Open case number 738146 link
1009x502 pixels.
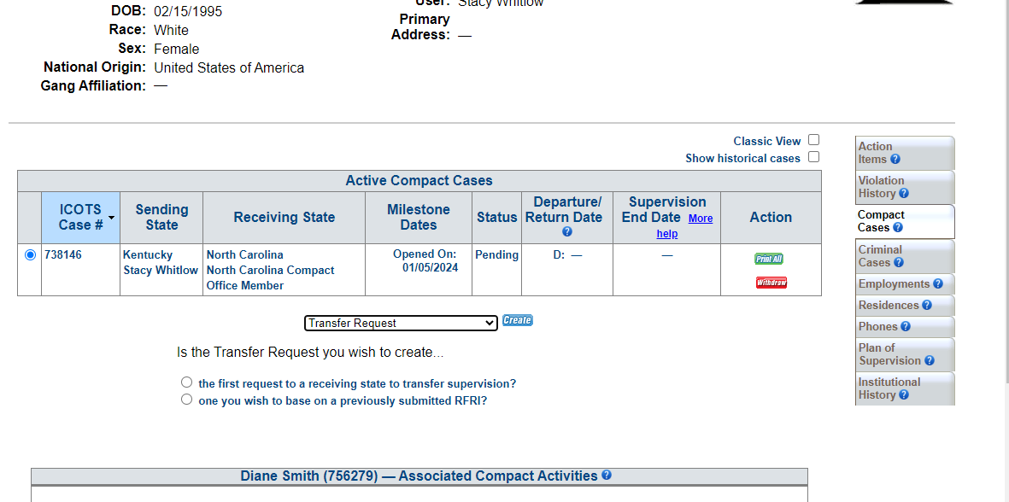point(63,254)
